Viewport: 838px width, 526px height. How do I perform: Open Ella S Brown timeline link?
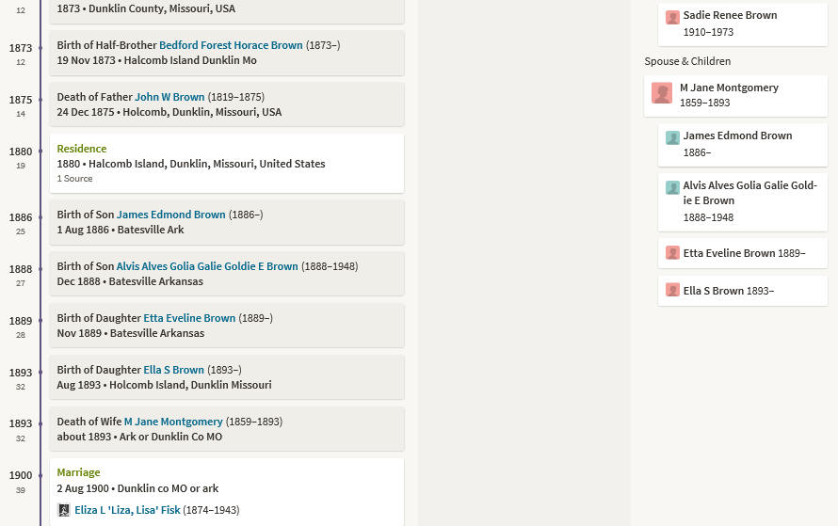(x=173, y=370)
